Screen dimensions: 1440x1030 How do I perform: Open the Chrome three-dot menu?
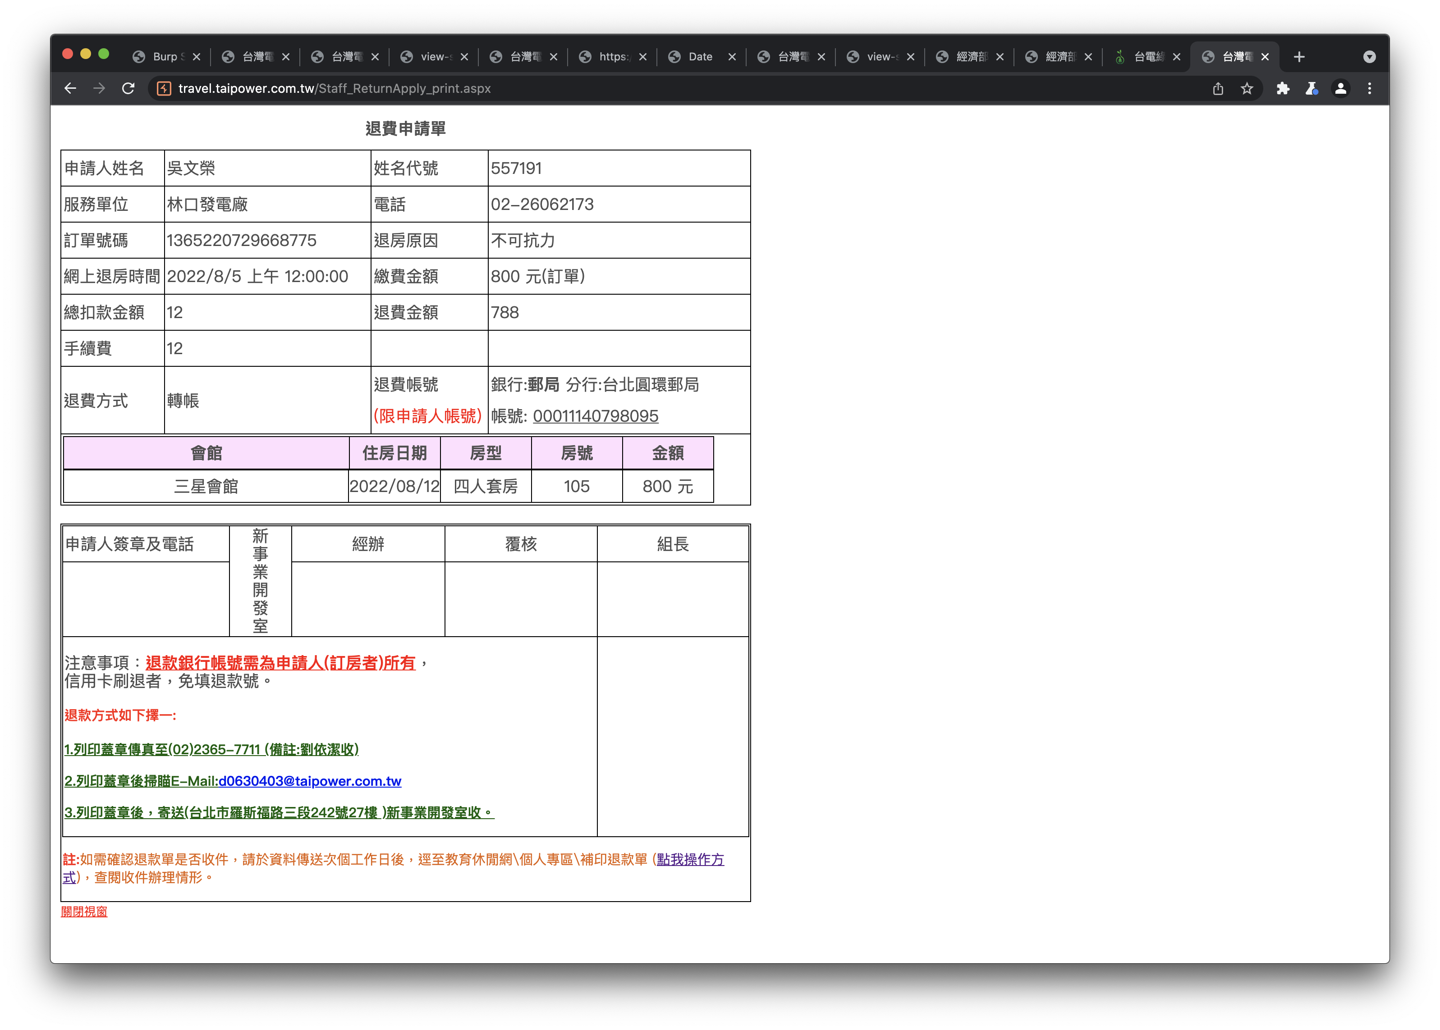click(x=1369, y=89)
